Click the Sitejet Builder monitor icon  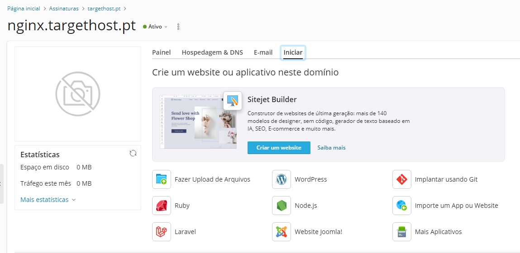[233, 101]
